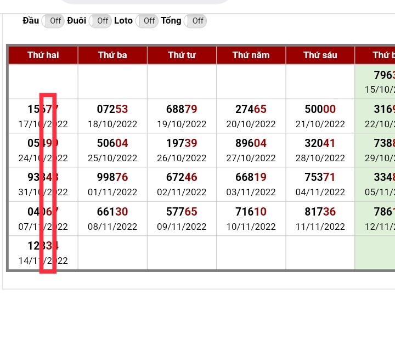Viewport: 395px width, 345px height.
Task: Enable the Đuôi toggle
Action: (x=100, y=21)
